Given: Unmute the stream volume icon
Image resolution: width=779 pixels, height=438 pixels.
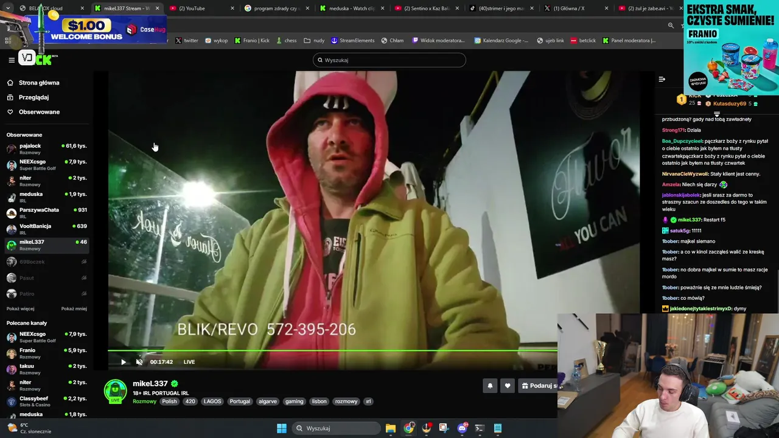Looking at the screenshot, I should [x=139, y=362].
